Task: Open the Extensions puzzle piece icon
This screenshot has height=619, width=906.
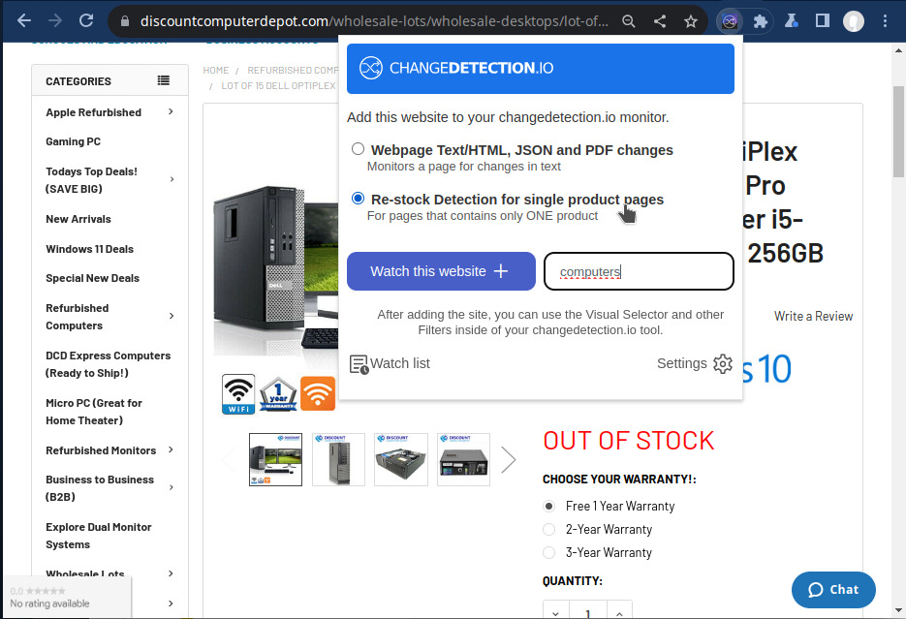Action: (x=761, y=21)
